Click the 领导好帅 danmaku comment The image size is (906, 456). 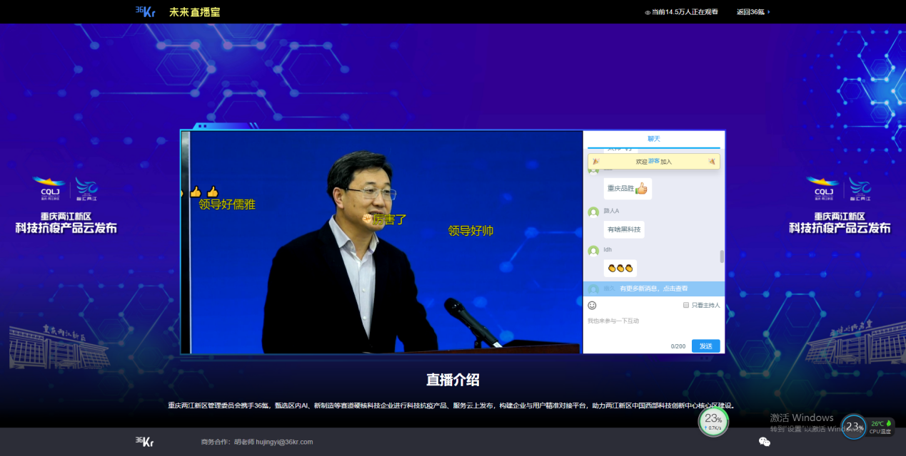tap(470, 231)
